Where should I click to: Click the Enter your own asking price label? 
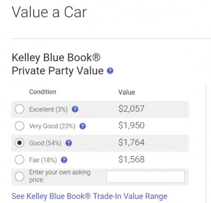60,176
